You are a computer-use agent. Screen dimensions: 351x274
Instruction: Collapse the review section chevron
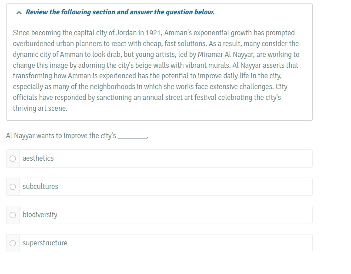[18, 13]
